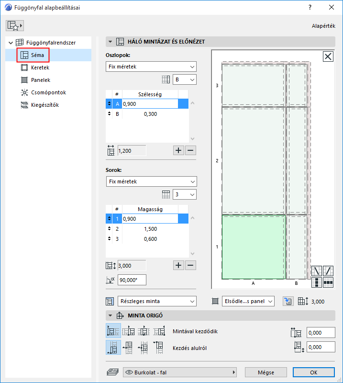Open the column count dropdown showing B
The image size is (343, 383).
coord(185,79)
